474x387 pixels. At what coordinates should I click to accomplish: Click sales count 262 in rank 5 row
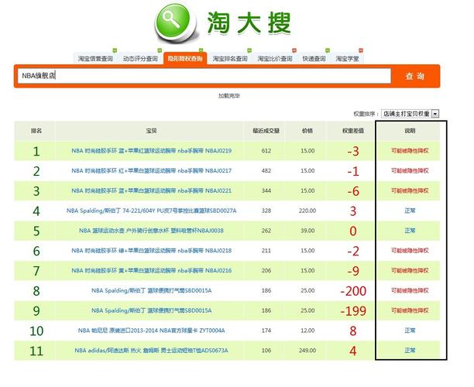266,231
